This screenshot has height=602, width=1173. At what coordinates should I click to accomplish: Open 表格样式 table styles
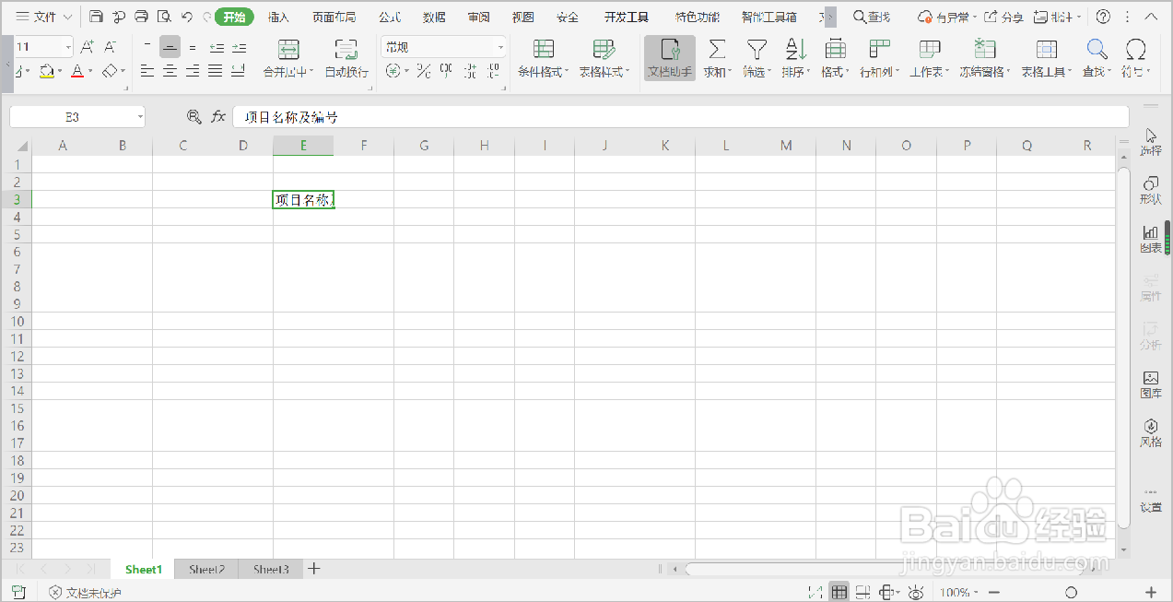coord(604,59)
